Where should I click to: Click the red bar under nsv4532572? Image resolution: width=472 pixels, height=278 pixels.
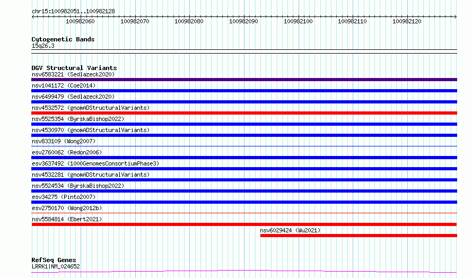coord(244,113)
